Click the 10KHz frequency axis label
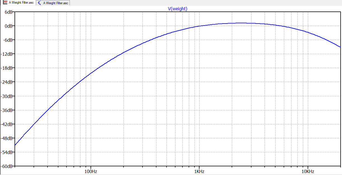This screenshot has width=342, height=175. pos(308,171)
